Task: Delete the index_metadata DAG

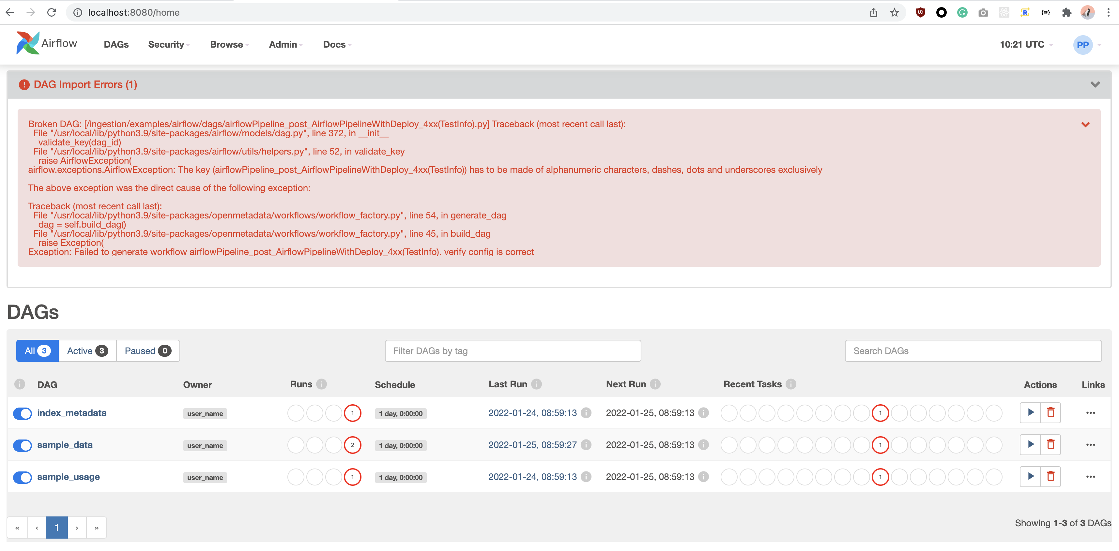Action: click(x=1051, y=412)
